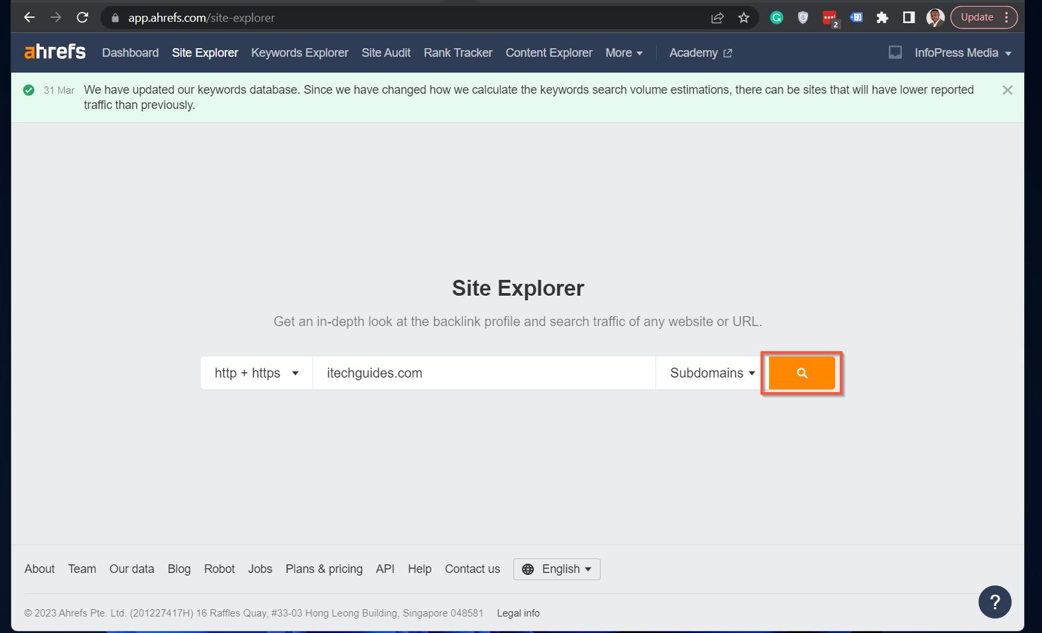The image size is (1042, 633).
Task: Toggle the browser side panel icon
Action: (909, 18)
